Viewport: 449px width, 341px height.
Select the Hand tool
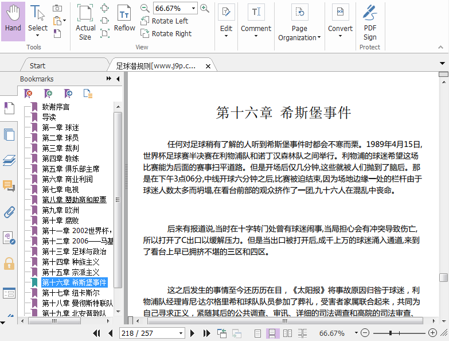tap(13, 21)
